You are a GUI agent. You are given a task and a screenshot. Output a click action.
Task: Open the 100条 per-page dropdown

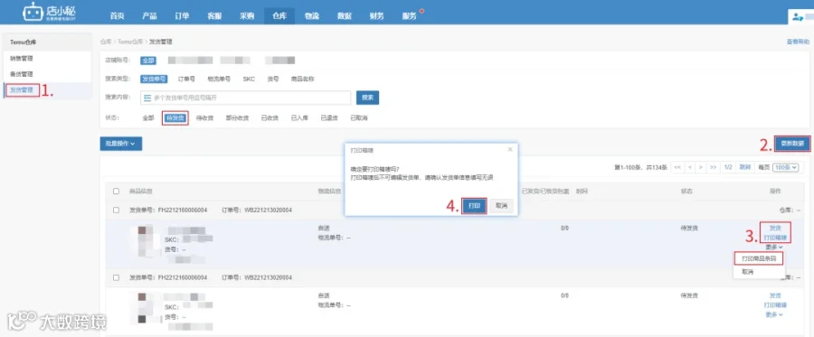[785, 167]
